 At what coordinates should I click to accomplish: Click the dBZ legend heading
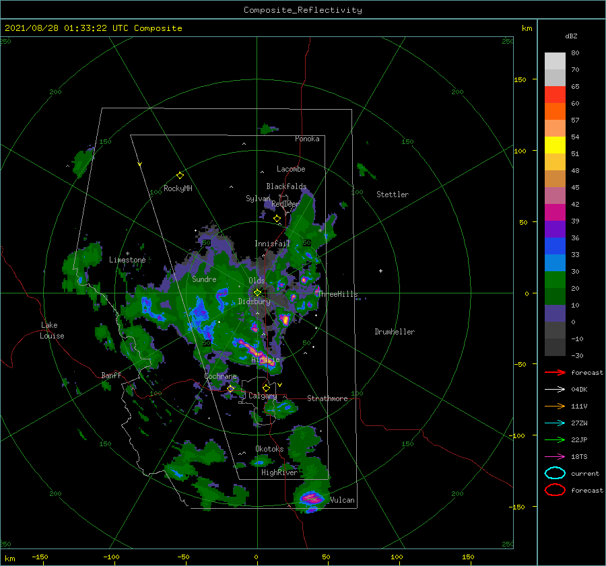coord(571,36)
